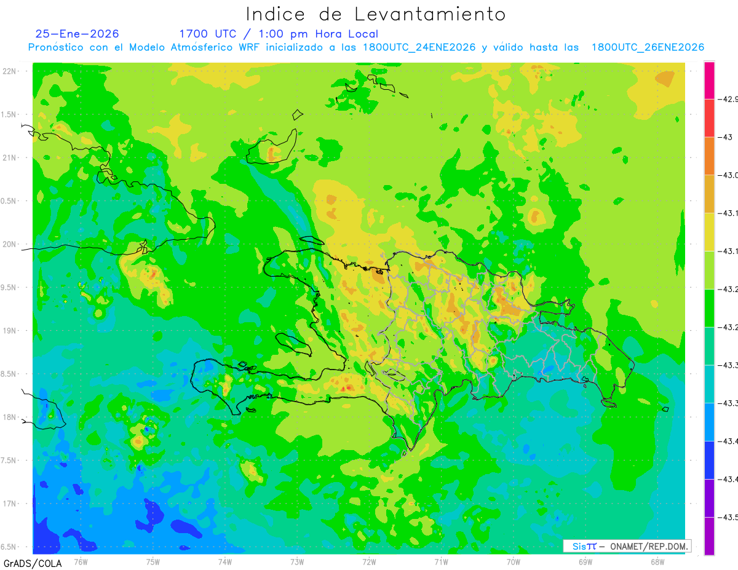The width and height of the screenshot is (738, 570).
Task: Click the '75W' longitude label
Action: 153,561
